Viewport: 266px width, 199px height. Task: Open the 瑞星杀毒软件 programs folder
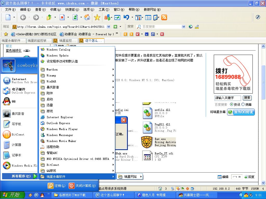click(x=77, y=177)
